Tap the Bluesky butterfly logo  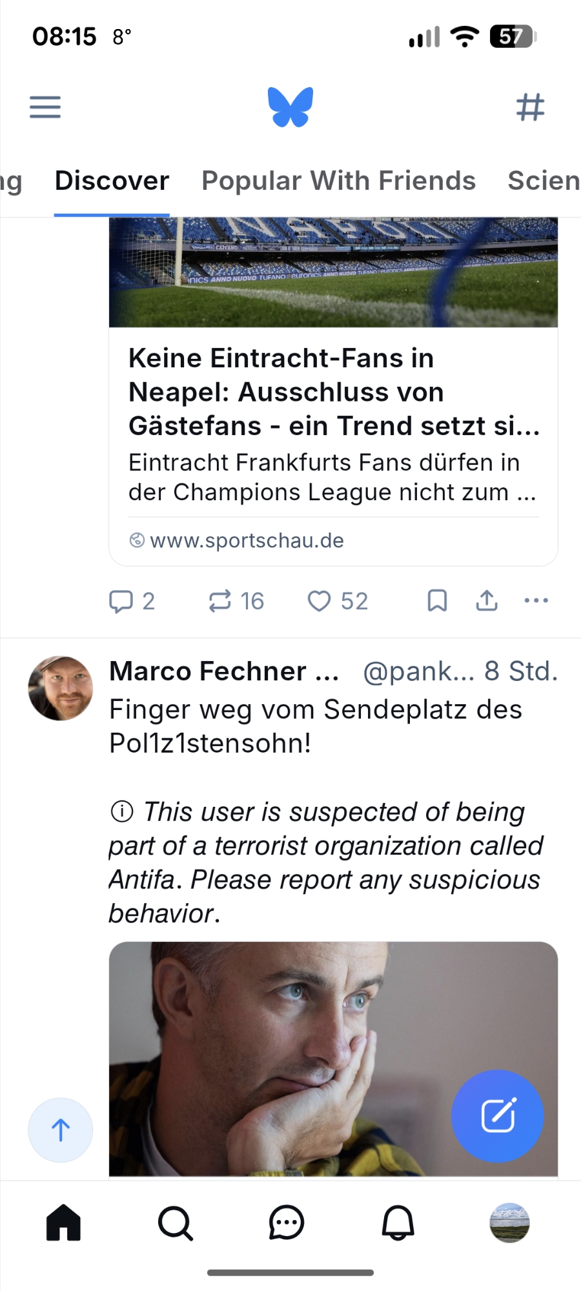(x=290, y=107)
